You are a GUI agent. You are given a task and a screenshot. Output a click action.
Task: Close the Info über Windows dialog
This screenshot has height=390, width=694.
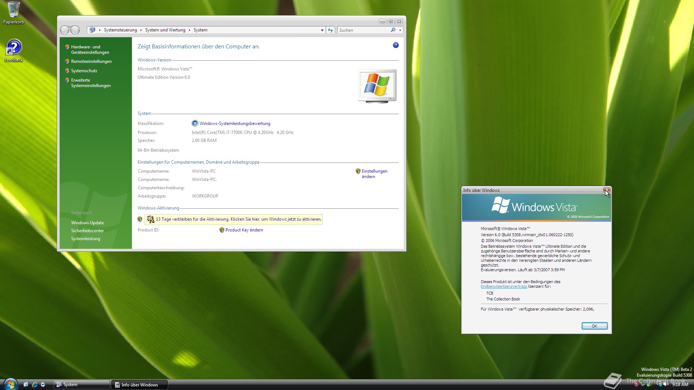(x=607, y=190)
